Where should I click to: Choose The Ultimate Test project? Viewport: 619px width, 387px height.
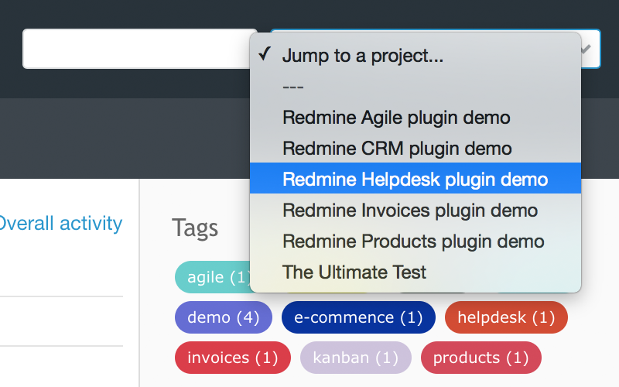pos(354,272)
